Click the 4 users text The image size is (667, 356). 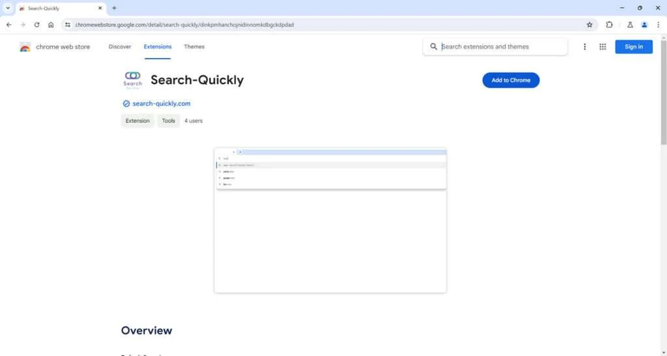coord(193,121)
